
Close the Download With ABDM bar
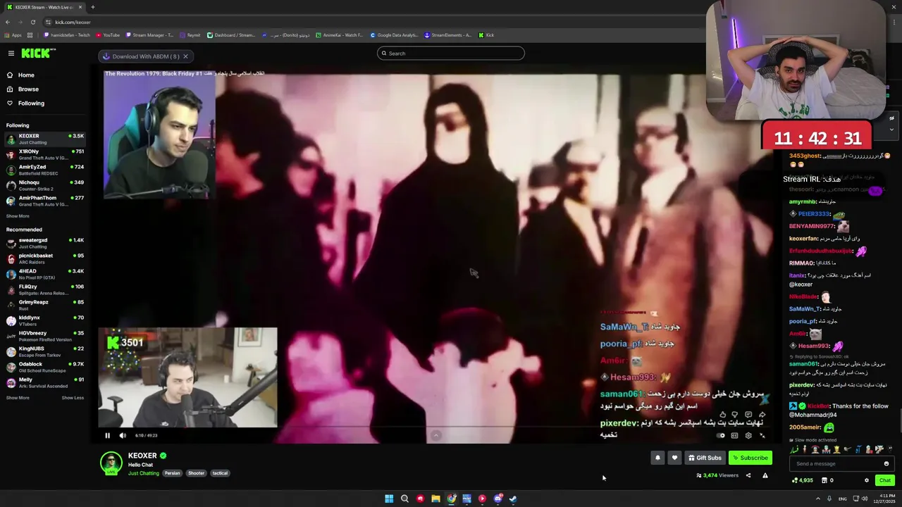[x=185, y=56]
